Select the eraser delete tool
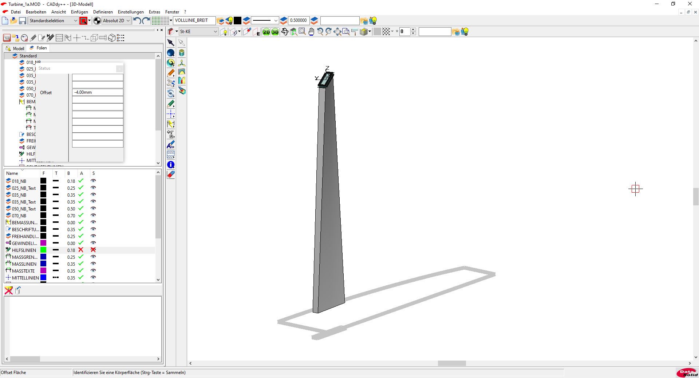 click(x=171, y=175)
